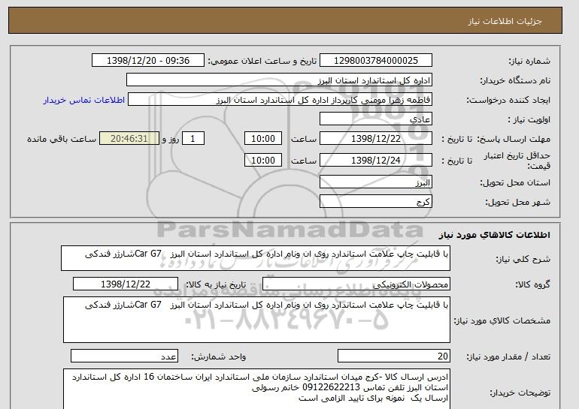Click the quantity field showing 20
The width and height of the screenshot is (579, 409).
pyautogui.click(x=393, y=356)
